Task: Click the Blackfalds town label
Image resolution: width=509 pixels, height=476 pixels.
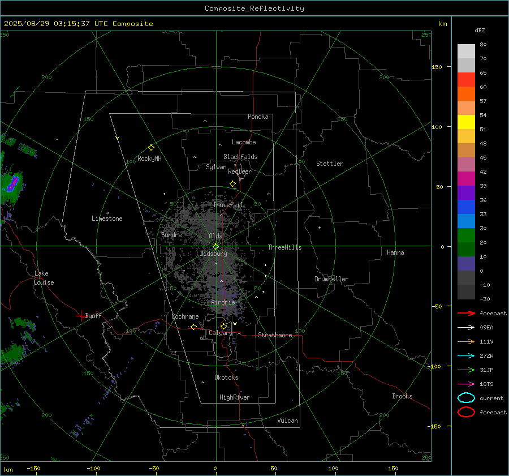Action: pyautogui.click(x=240, y=157)
